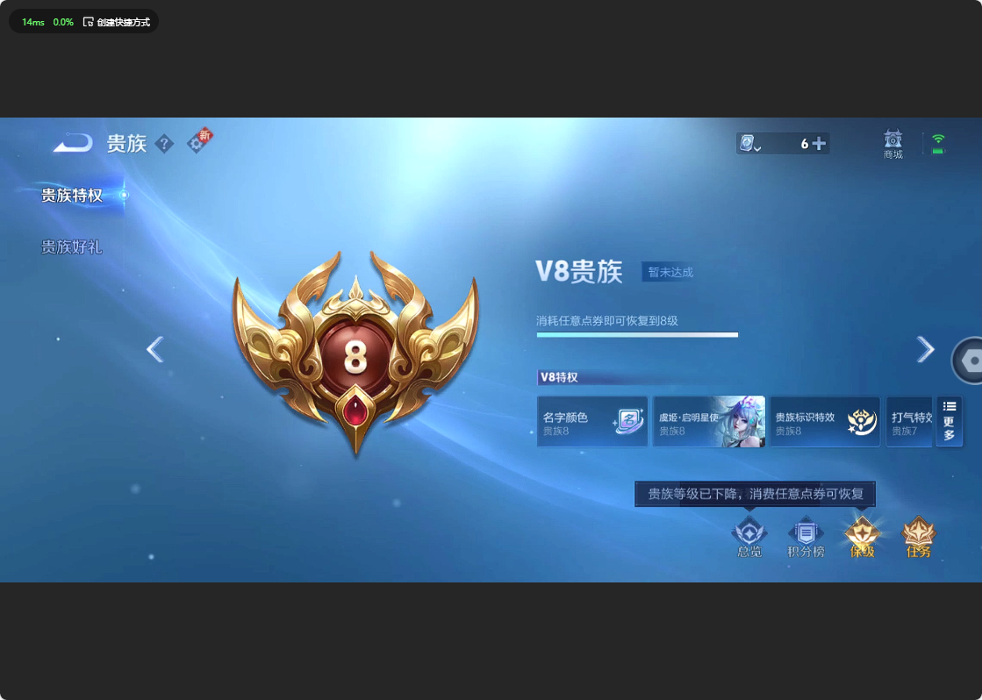Open the settings gear marked 新
The height and width of the screenshot is (700, 982).
tap(199, 141)
